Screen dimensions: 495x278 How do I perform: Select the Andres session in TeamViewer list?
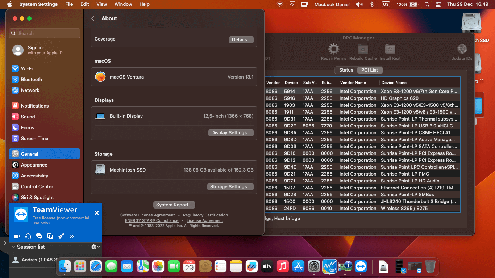[x=35, y=260]
